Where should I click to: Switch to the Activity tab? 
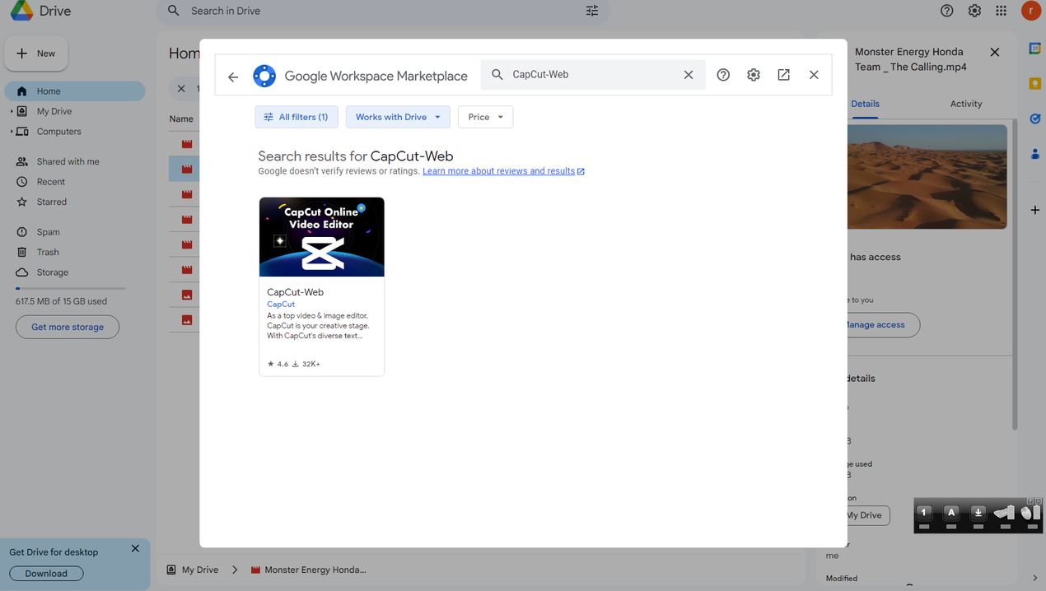966,104
